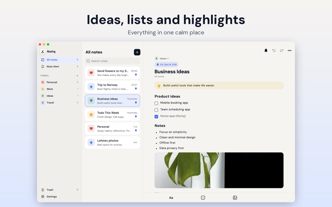Image resolution: width=332 pixels, height=207 pixels.
Task: Click the Focus on simplicity bullet
Action: [x=173, y=132]
